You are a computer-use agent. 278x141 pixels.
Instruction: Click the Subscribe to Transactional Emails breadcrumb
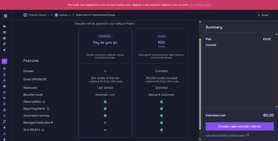point(96,15)
